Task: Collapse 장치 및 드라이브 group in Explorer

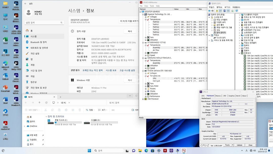Action: pyautogui.click(x=46, y=117)
